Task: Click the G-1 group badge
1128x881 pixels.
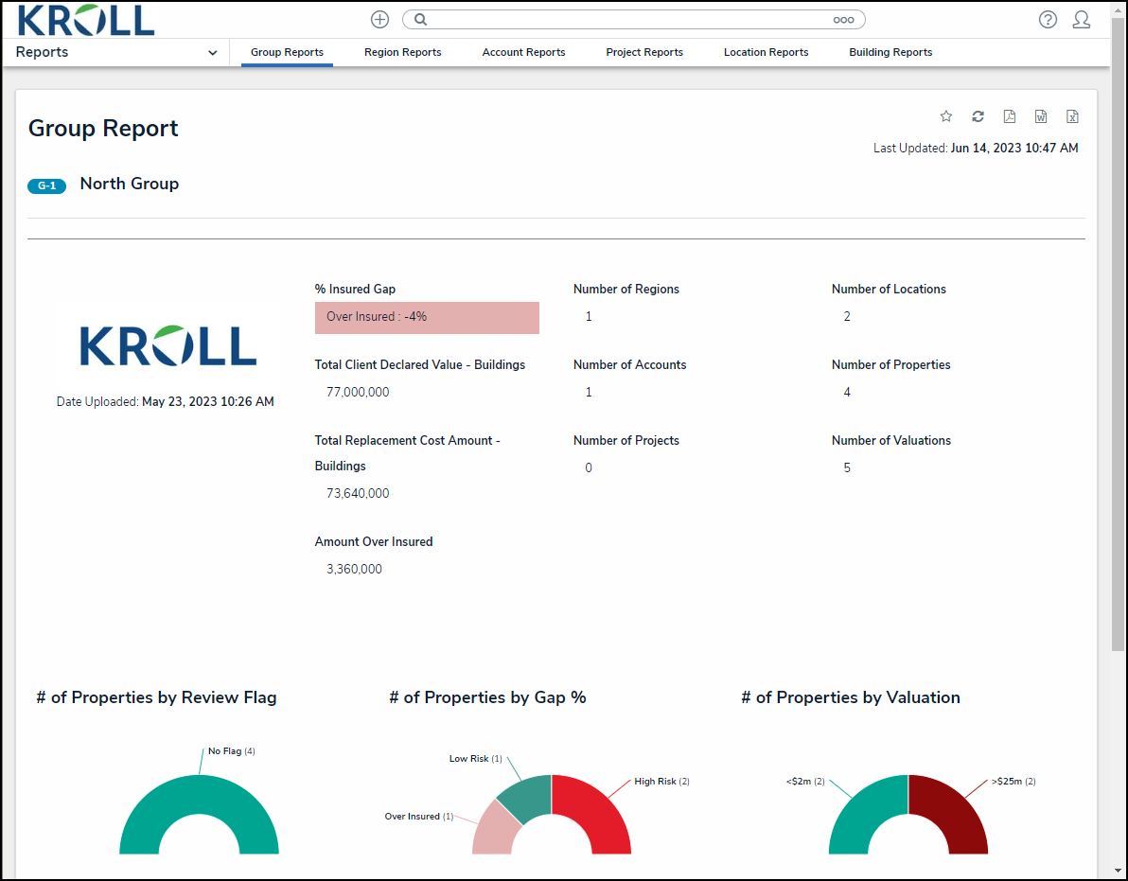Action: pos(46,185)
